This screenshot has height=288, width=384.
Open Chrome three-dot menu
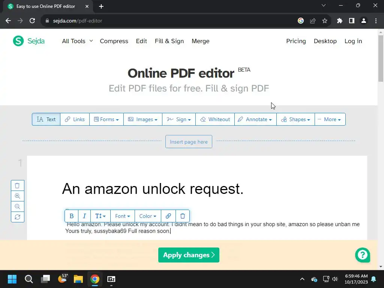[376, 21]
